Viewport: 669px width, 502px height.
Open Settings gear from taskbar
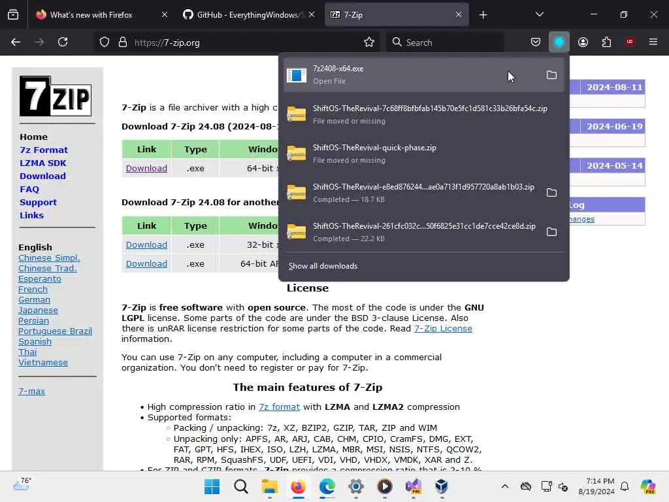click(356, 486)
